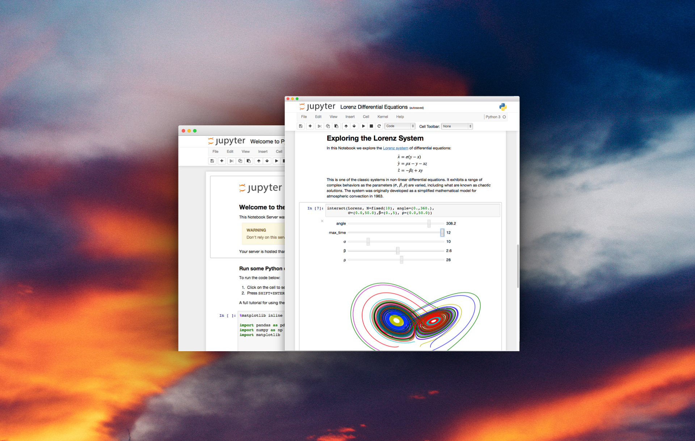Open the View menu in Lorenz notebook
Viewport: 695px width, 441px height.
(x=333, y=117)
